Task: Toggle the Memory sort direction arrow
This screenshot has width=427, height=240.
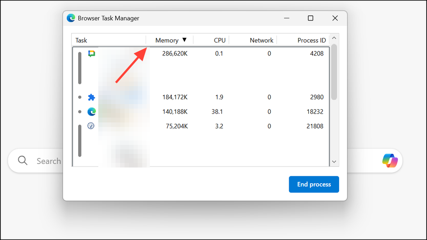Action: point(184,40)
